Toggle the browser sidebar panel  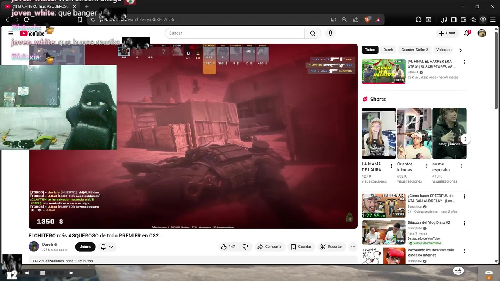454,20
